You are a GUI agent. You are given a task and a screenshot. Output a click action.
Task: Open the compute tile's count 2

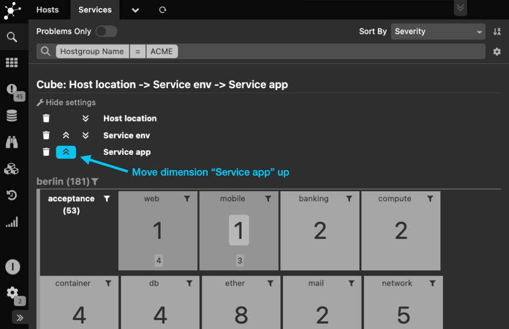point(401,230)
